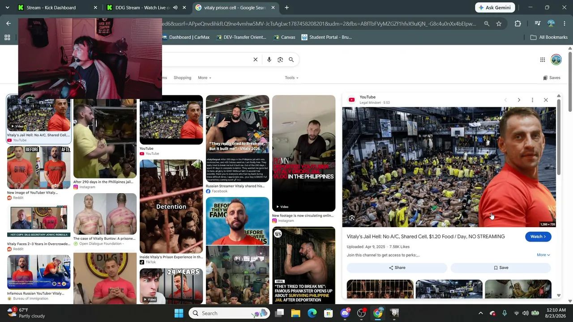Open the "New footage is now circulating" Instagram result
This screenshot has height=322, width=573.
coord(304,159)
